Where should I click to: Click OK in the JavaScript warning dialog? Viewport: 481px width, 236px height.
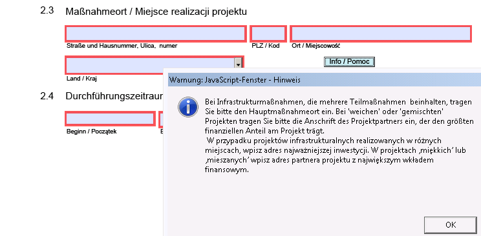pyautogui.click(x=451, y=225)
